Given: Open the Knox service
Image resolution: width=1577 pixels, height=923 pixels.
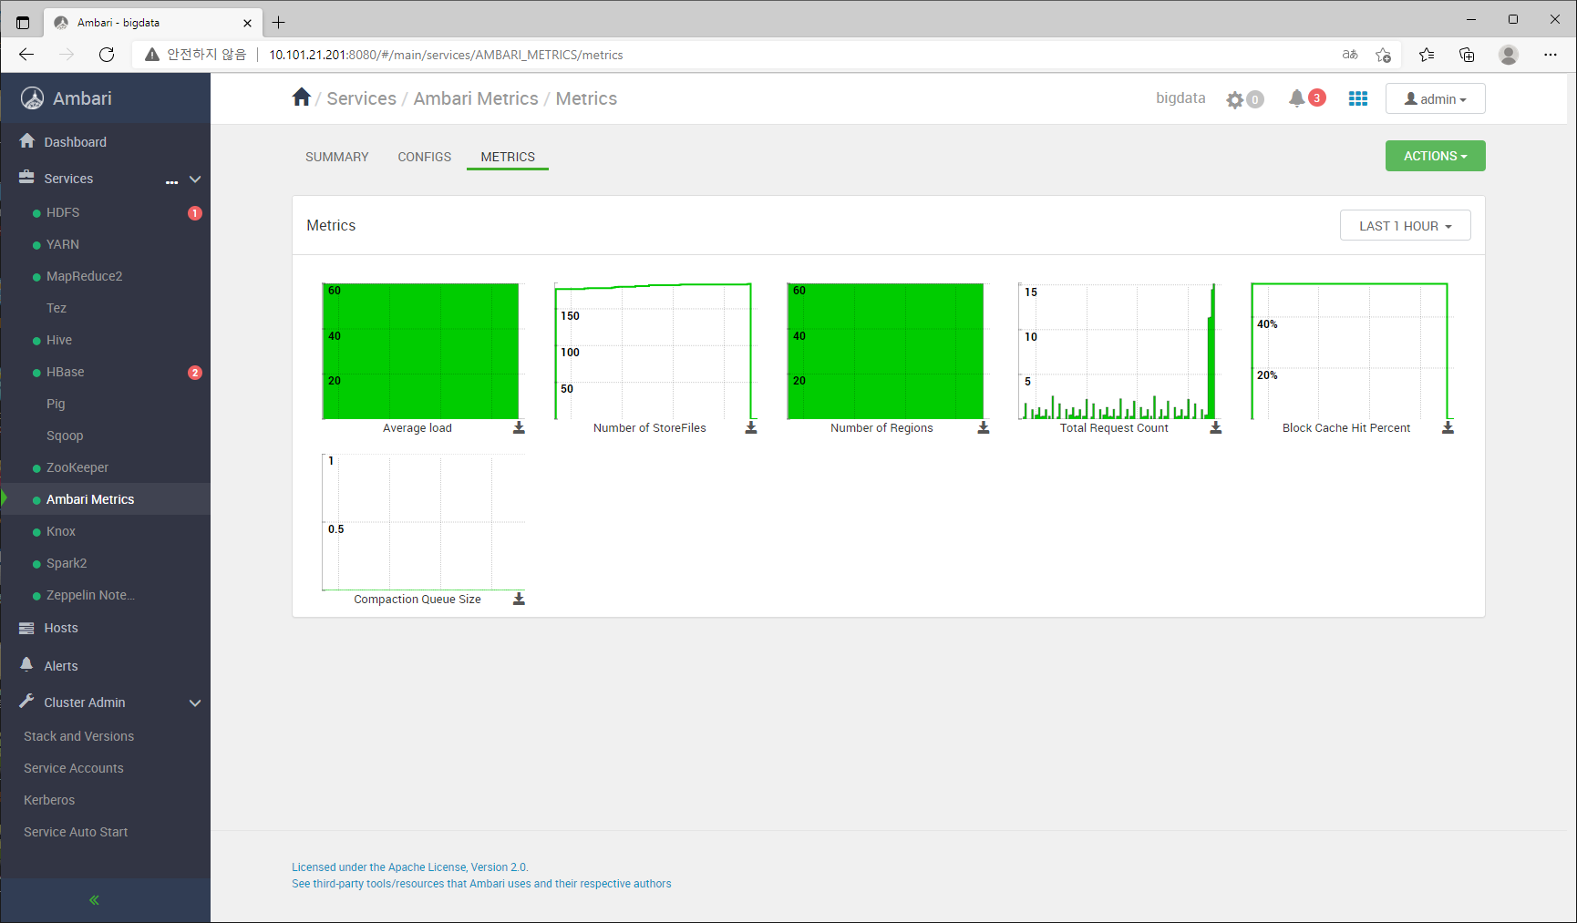Looking at the screenshot, I should 61,531.
